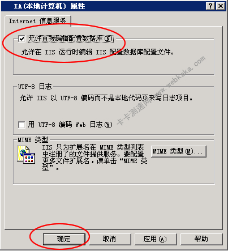Image resolution: width=228 pixels, height=251 pixels.
Task: Cancel changes using the 取消 button
Action: (109, 239)
